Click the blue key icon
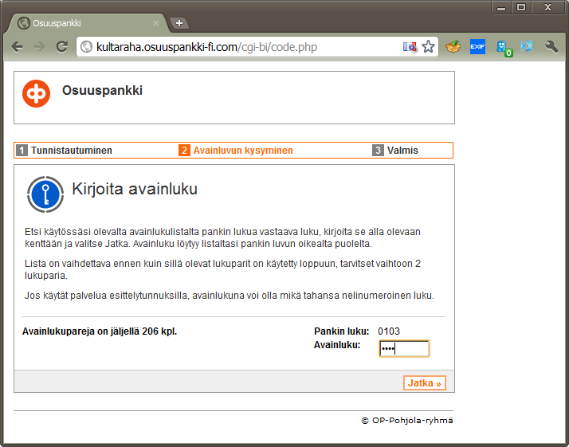The width and height of the screenshot is (569, 447). point(45,194)
